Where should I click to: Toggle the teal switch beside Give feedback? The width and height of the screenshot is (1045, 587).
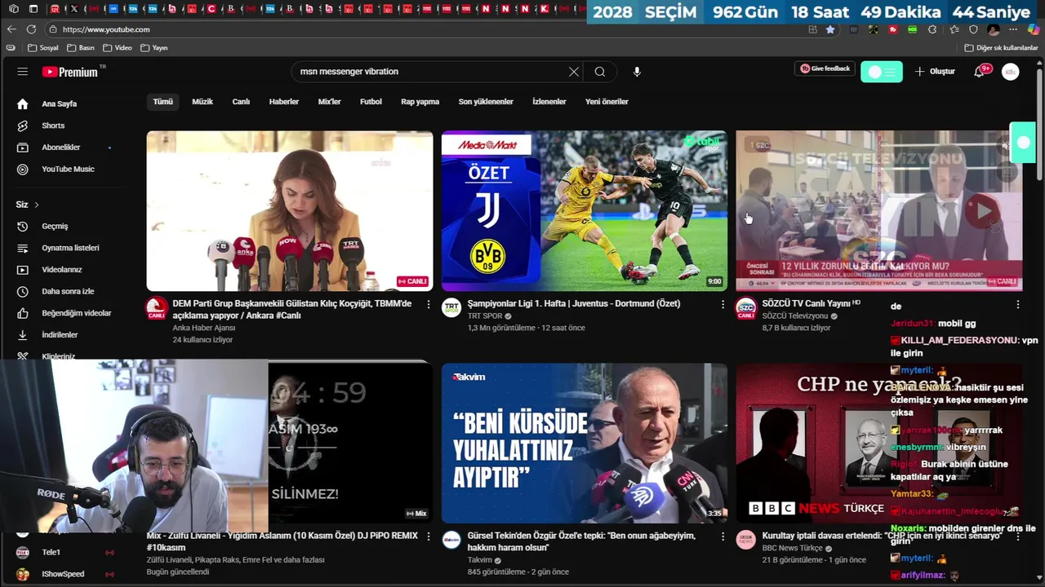click(x=882, y=72)
